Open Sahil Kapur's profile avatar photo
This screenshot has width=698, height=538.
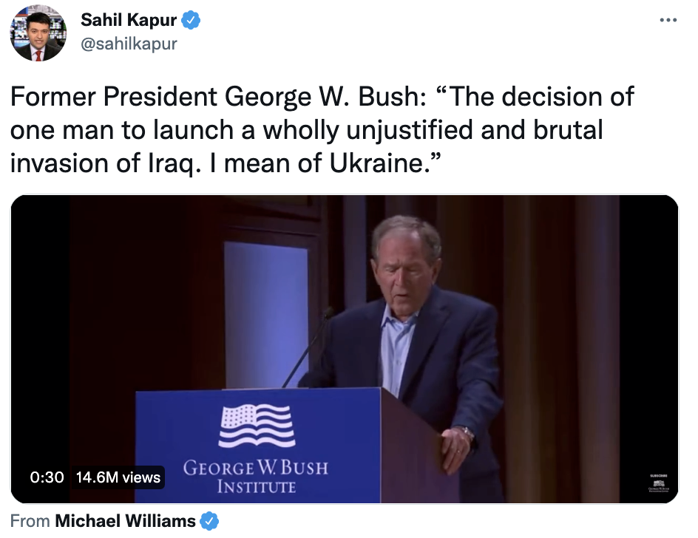(x=38, y=33)
